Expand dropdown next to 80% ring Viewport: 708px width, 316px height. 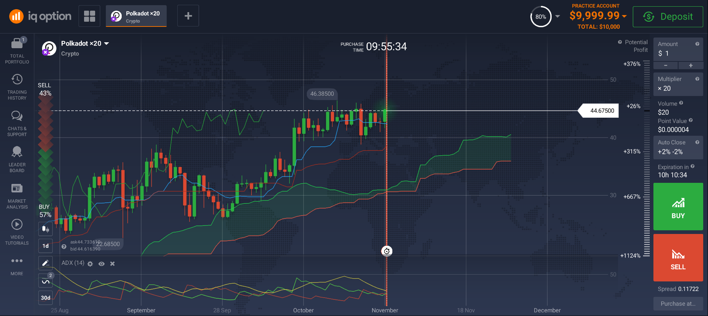point(558,17)
